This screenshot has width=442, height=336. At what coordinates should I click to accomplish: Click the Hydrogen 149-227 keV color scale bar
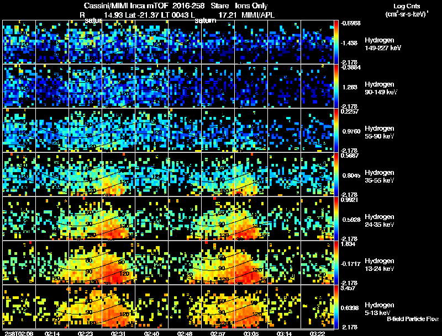click(x=336, y=42)
